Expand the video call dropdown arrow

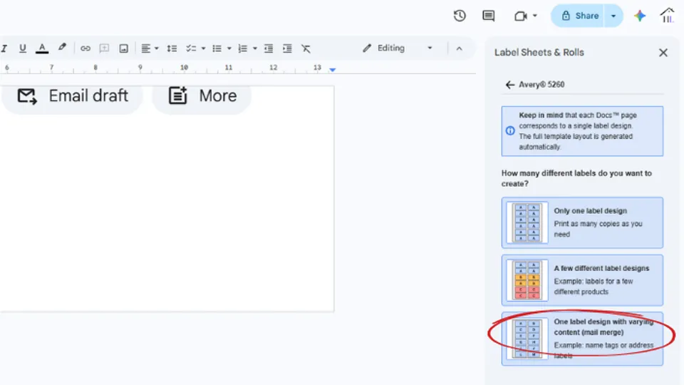tap(535, 16)
